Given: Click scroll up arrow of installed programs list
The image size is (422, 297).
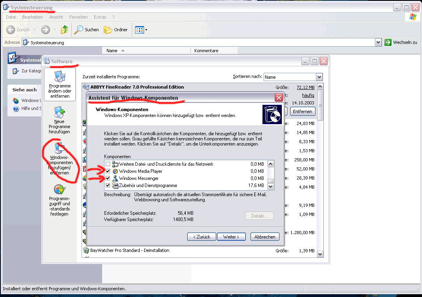Looking at the screenshot, I should (320, 87).
